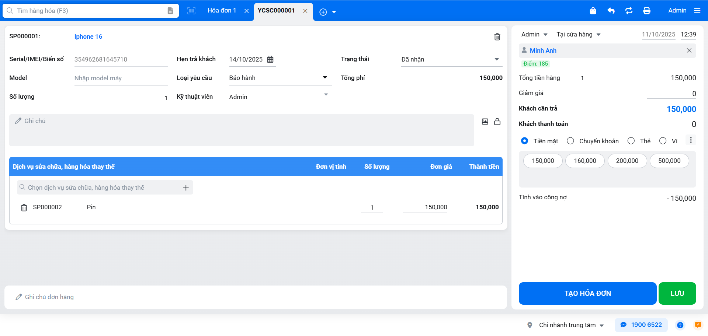Click product code SP000002
The height and width of the screenshot is (336, 708).
point(47,207)
